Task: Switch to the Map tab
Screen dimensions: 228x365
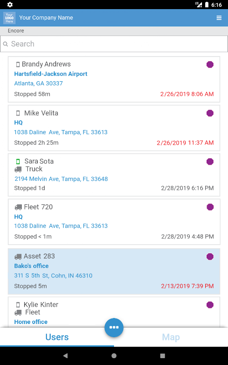Action: point(171,337)
